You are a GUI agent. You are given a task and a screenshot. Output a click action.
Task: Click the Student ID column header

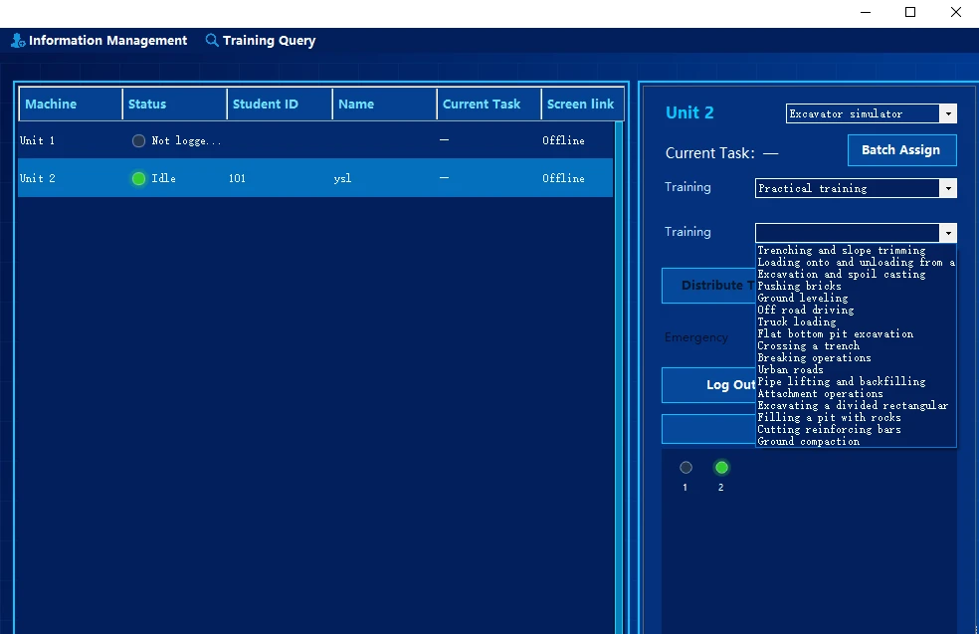pyautogui.click(x=280, y=104)
